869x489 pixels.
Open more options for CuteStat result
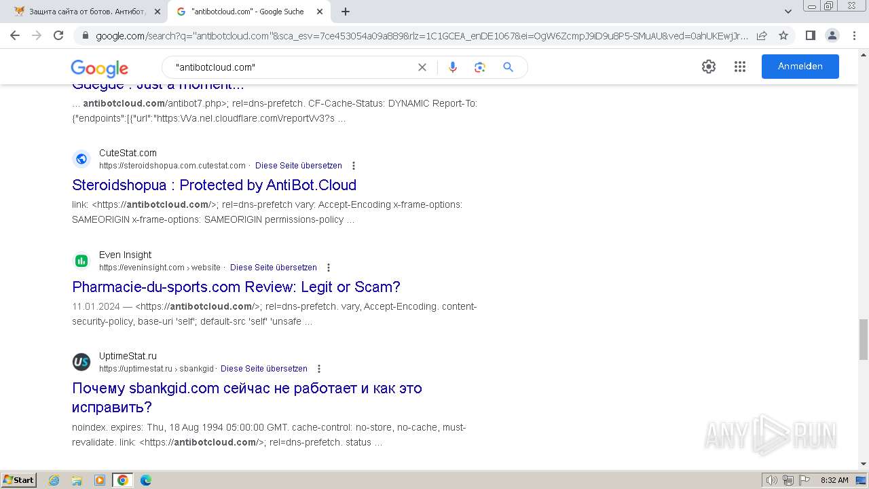pyautogui.click(x=353, y=166)
